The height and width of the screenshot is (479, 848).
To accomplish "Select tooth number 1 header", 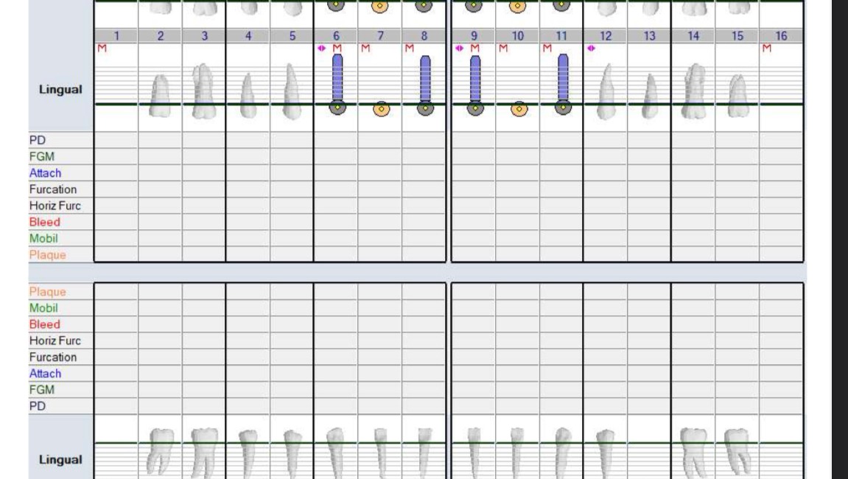I will [116, 35].
